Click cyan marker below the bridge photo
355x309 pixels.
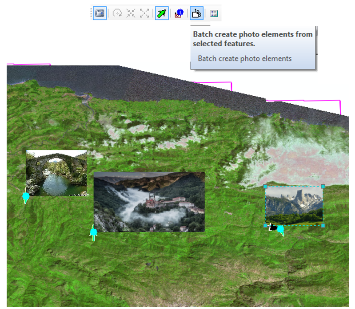tap(26, 197)
